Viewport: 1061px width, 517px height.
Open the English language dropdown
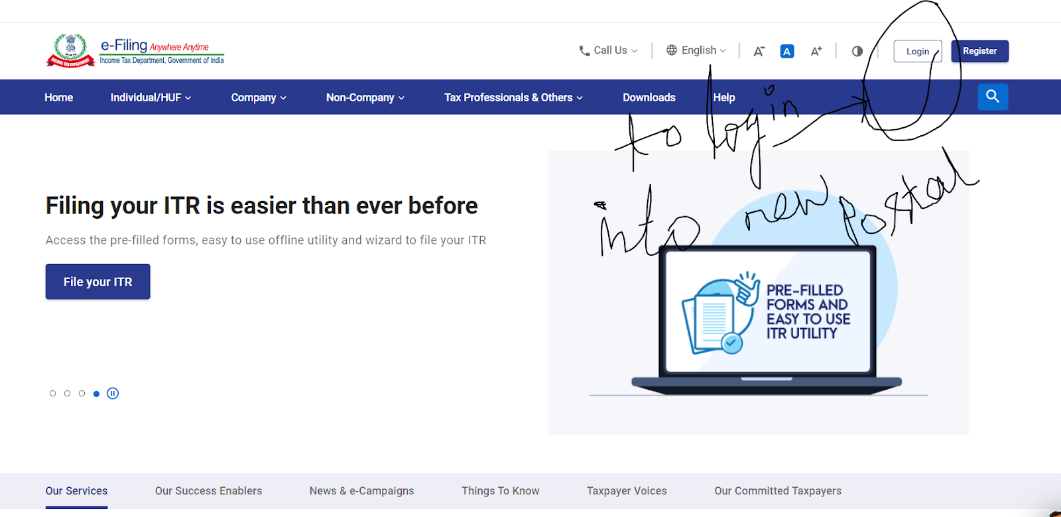click(x=696, y=50)
